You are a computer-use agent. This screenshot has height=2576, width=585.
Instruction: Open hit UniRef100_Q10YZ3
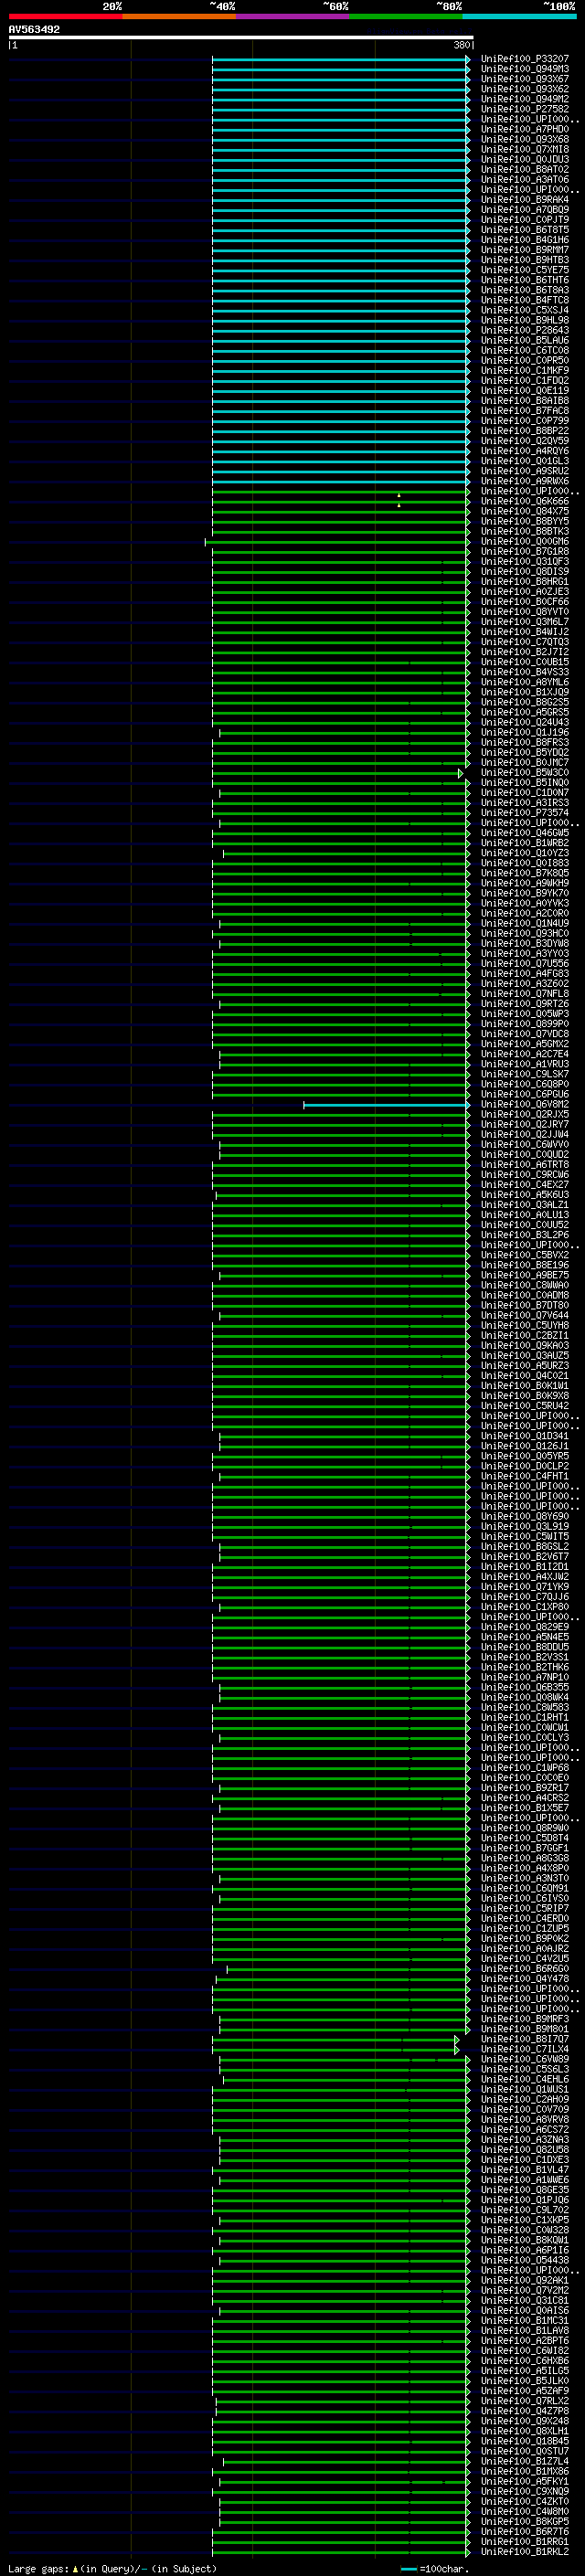pyautogui.click(x=525, y=853)
